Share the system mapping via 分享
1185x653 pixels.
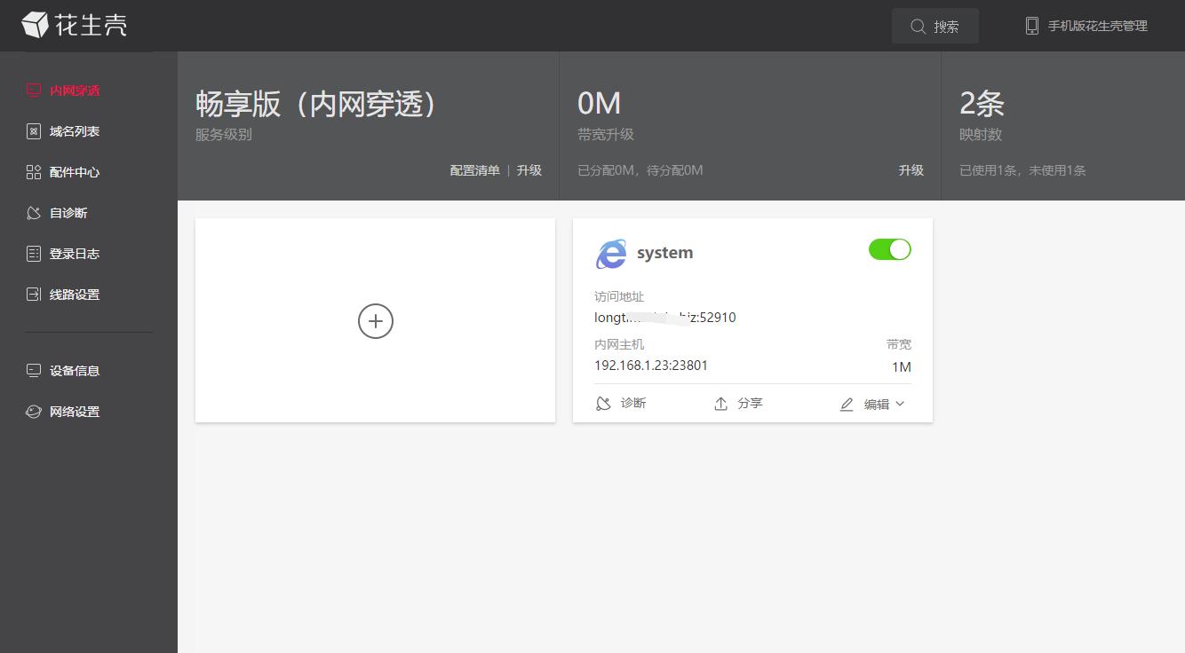[738, 403]
